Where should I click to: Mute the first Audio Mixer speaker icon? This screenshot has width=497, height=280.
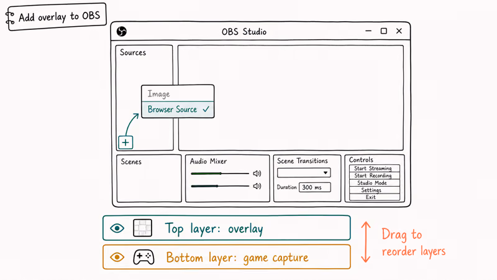[257, 174]
